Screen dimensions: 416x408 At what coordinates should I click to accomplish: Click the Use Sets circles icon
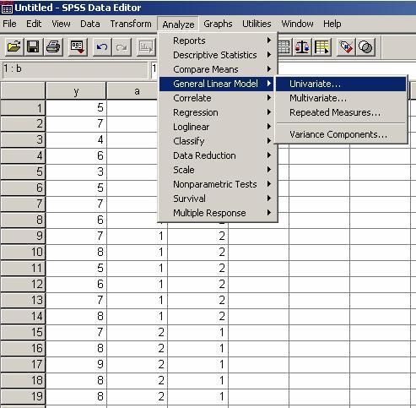click(365, 46)
